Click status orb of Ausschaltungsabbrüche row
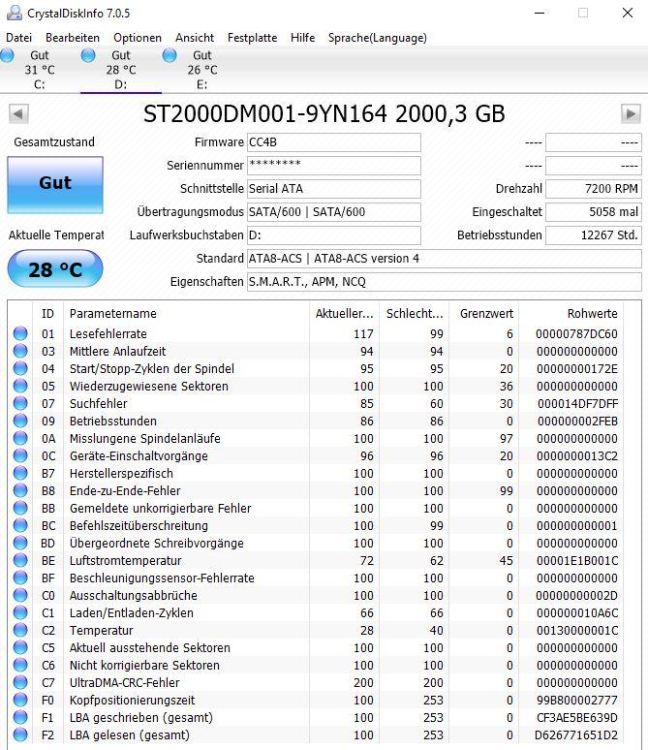 click(20, 595)
